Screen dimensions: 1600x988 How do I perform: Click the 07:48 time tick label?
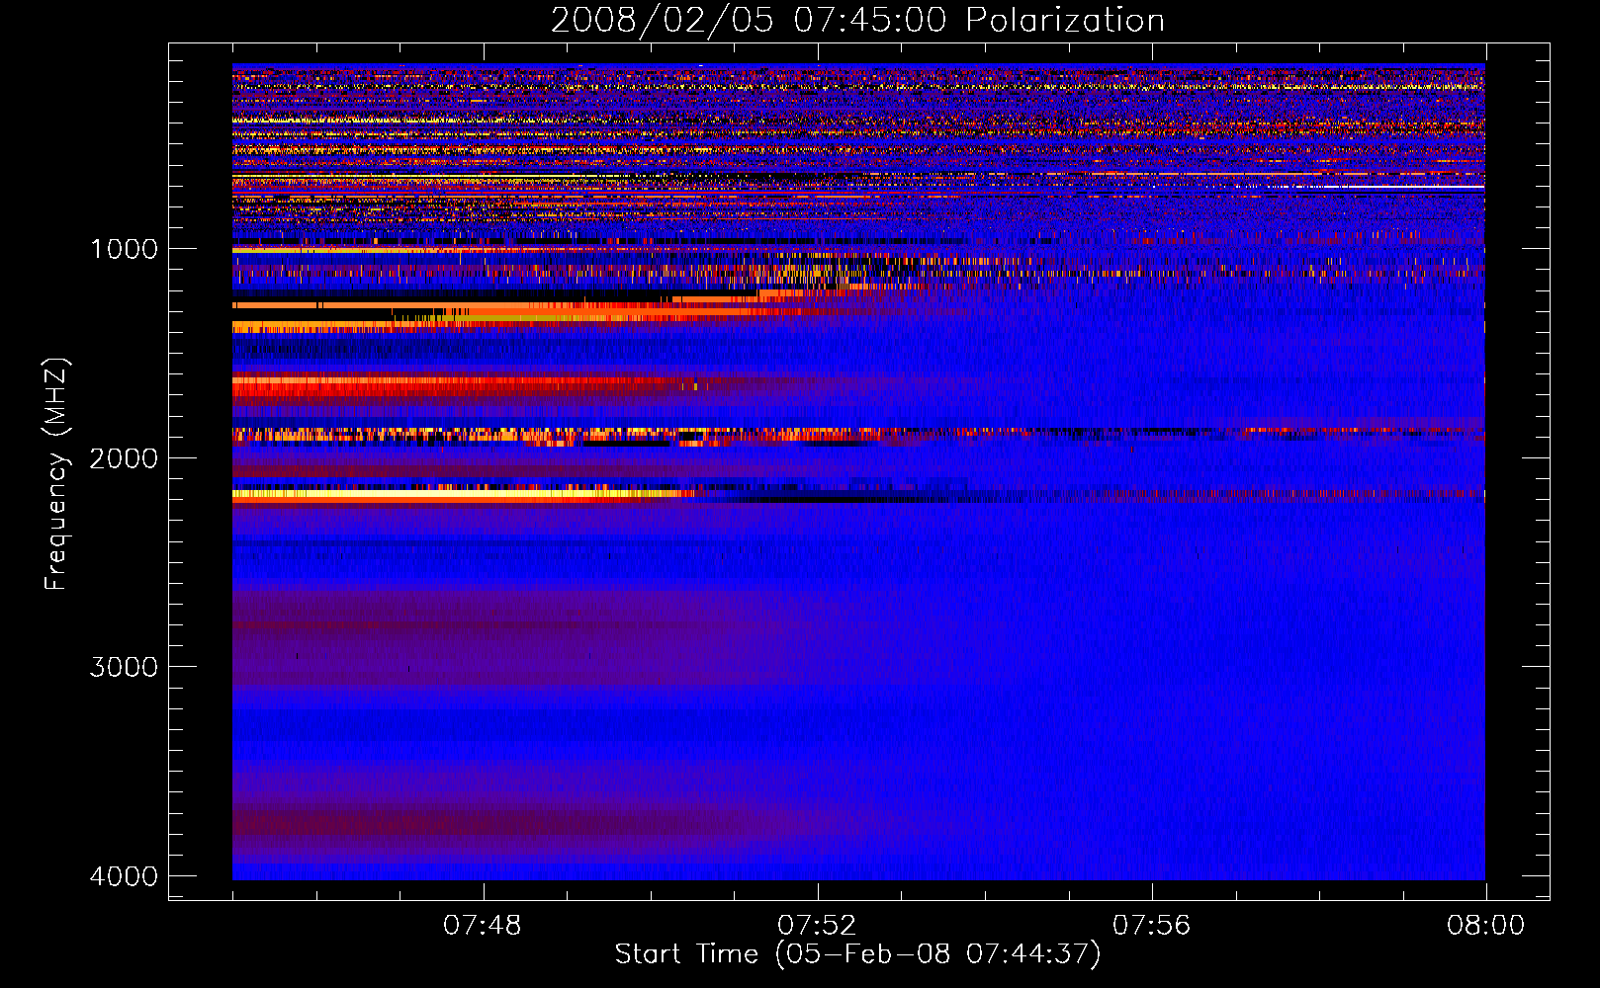483,926
